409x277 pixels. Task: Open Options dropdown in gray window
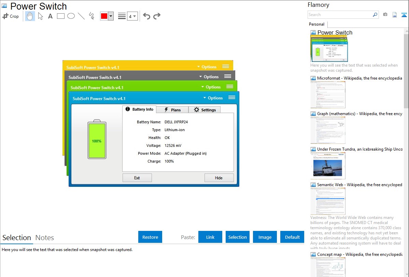click(x=209, y=77)
